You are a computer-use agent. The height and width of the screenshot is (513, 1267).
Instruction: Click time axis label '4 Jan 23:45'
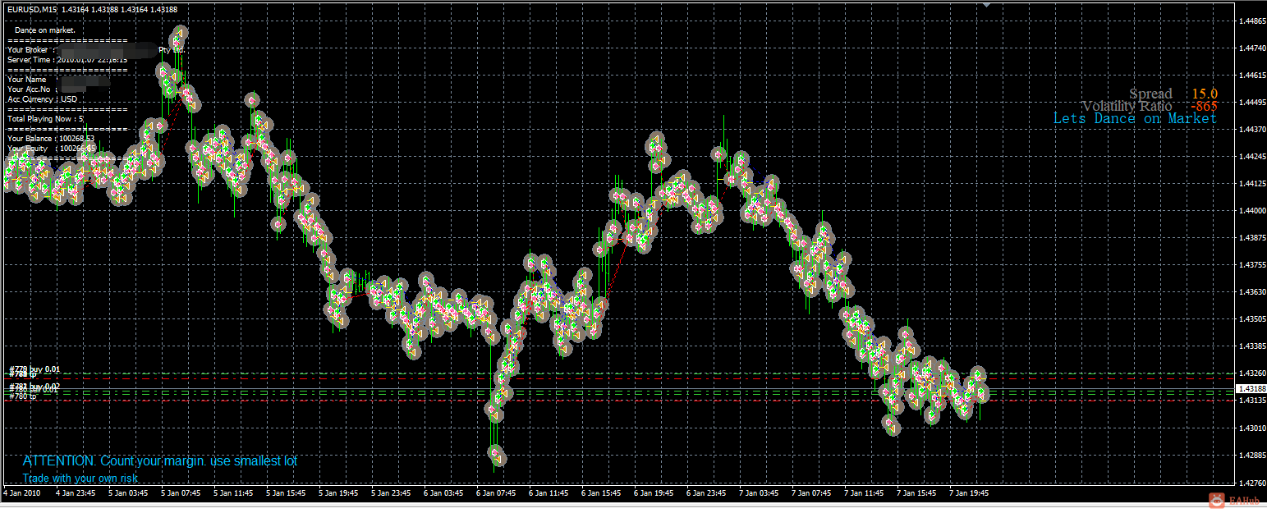[75, 494]
